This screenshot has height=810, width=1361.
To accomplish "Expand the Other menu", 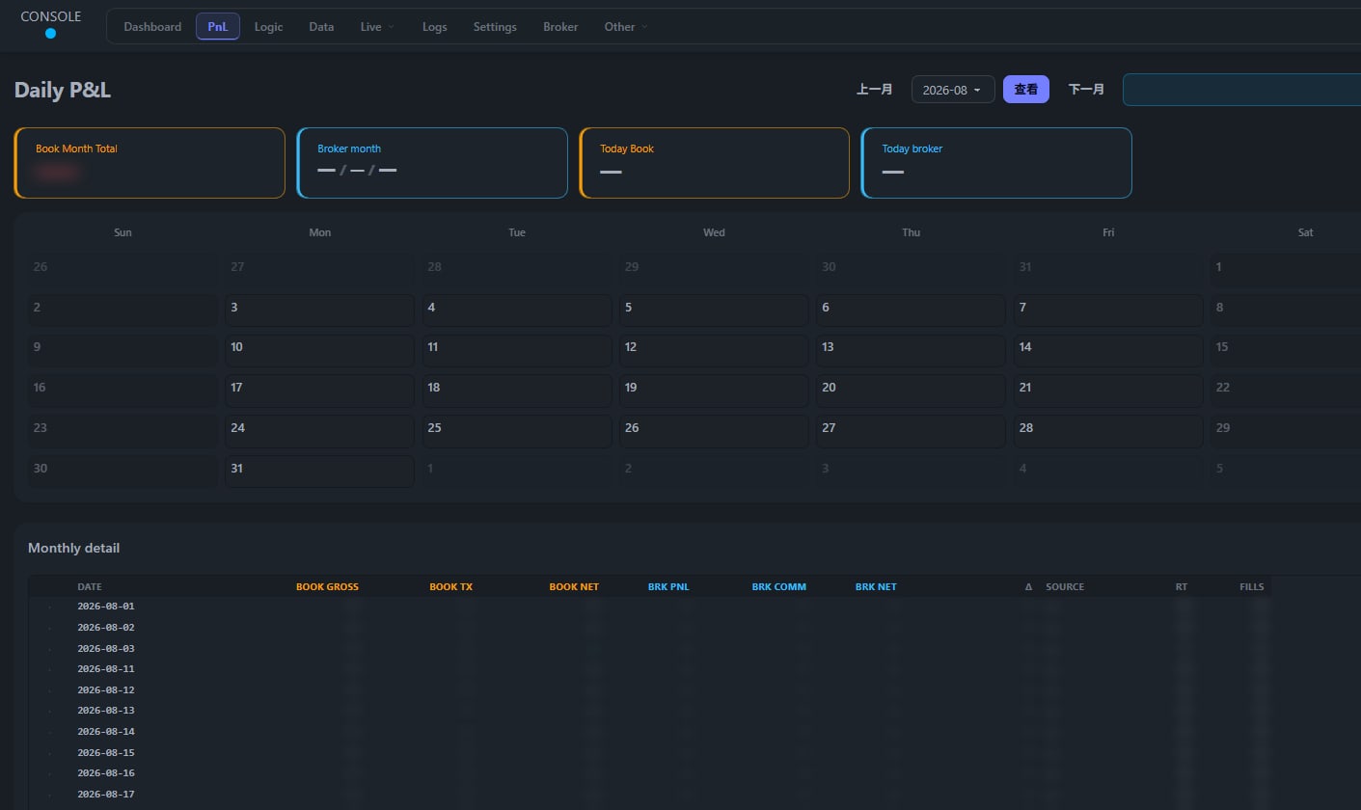I will [626, 27].
